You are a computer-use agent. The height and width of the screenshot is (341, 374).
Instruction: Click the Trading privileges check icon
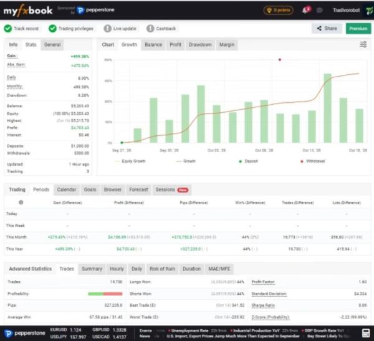click(52, 29)
